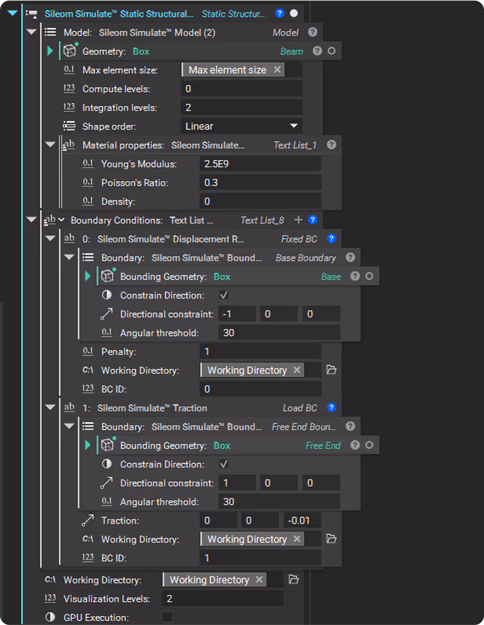484x625 pixels.
Task: Open help for Load BC
Action: [331, 408]
